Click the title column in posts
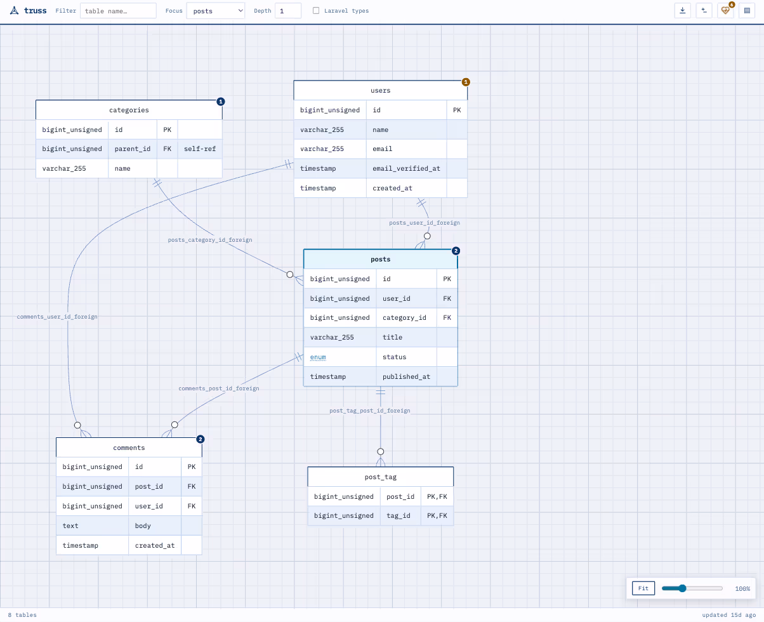The image size is (764, 622). [406, 337]
